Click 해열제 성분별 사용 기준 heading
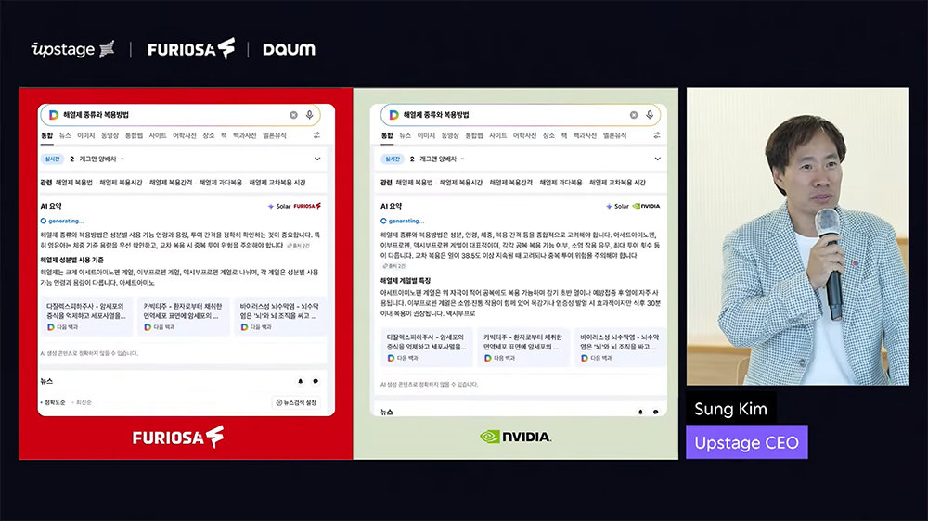Screen dimensions: 928x521 [x=72, y=260]
